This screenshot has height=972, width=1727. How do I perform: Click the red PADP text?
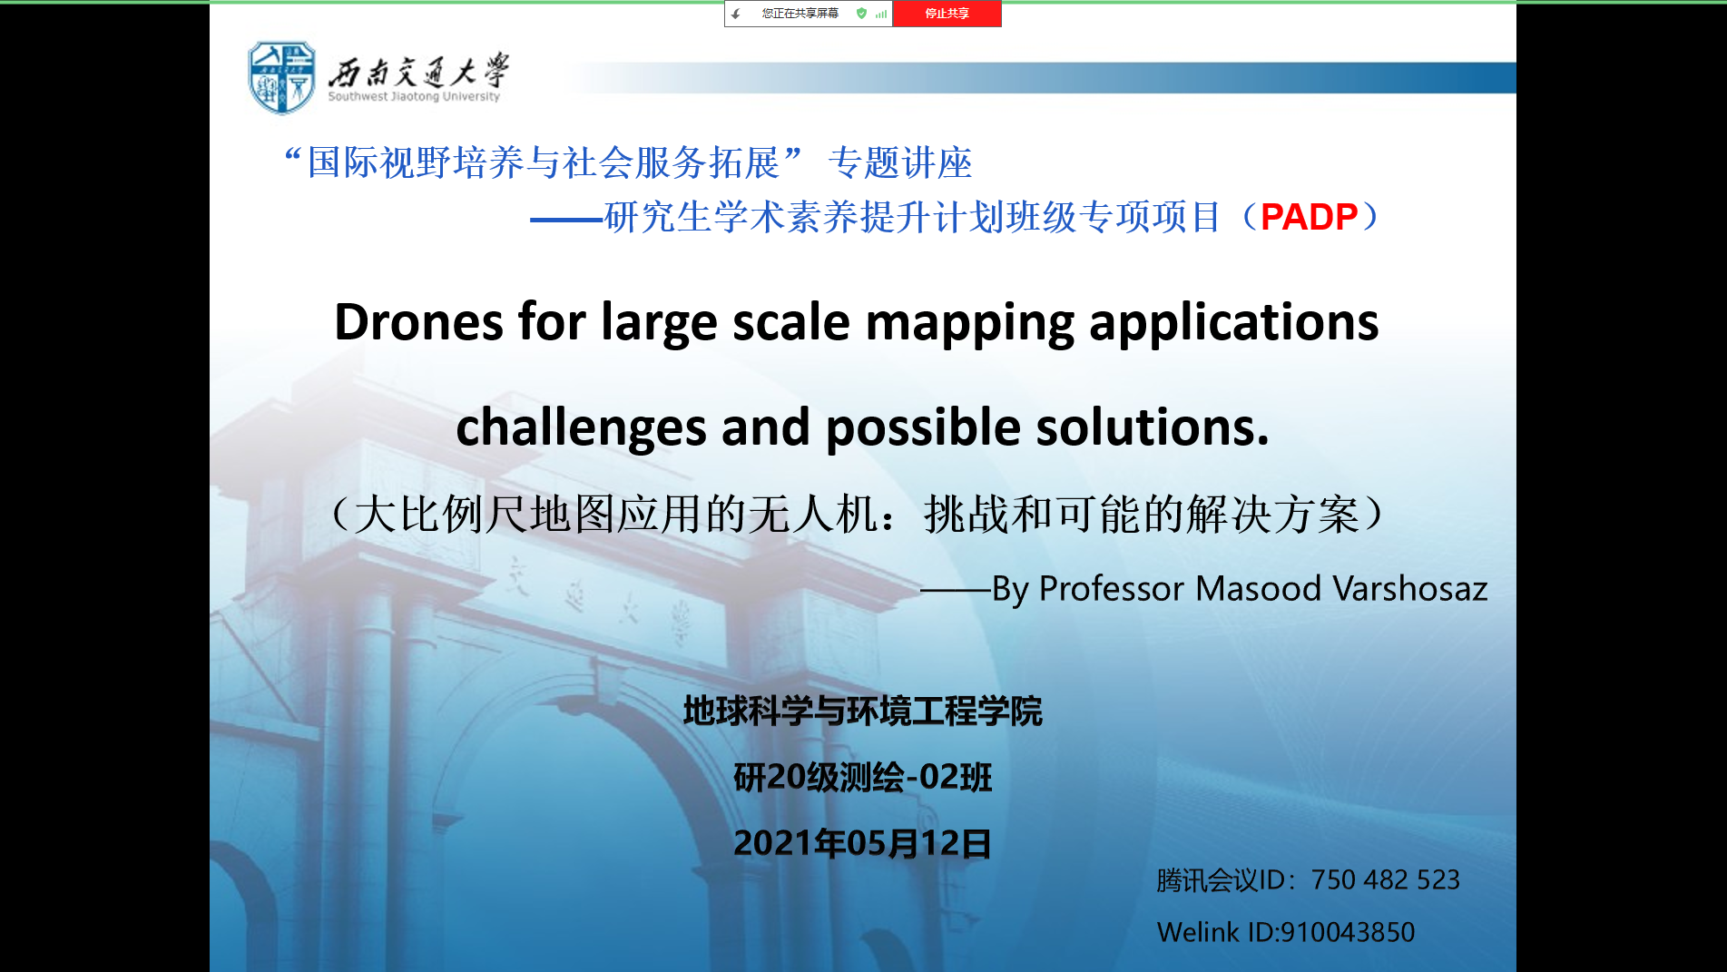point(1309,218)
